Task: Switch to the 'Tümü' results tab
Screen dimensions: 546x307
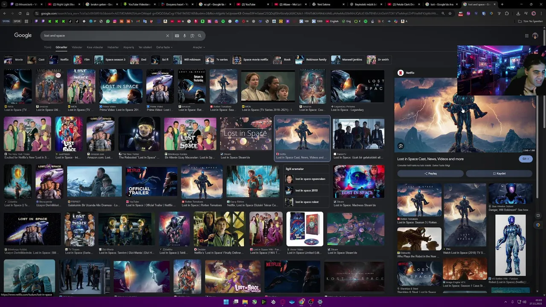Action: click(x=47, y=47)
